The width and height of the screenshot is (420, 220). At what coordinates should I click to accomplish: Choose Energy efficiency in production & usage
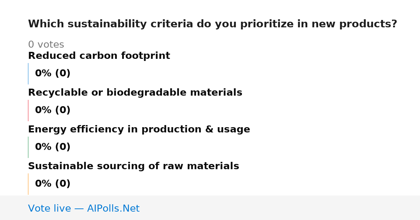(x=139, y=129)
